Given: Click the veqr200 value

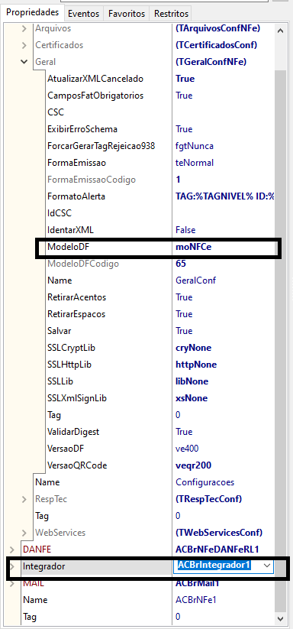Looking at the screenshot, I should 193,465.
